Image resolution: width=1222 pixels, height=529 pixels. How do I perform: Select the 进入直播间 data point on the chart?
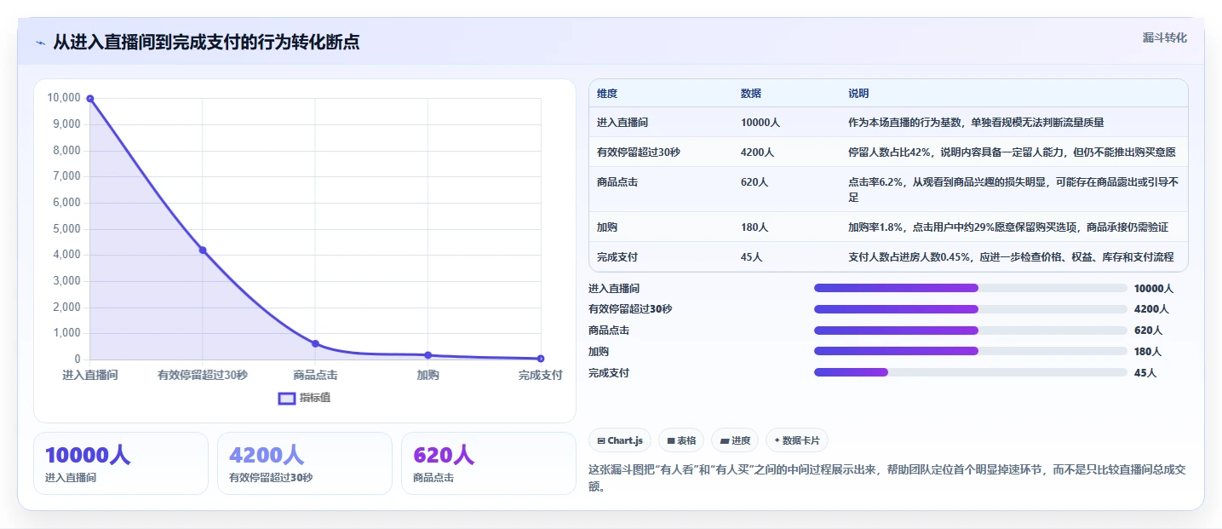90,99
